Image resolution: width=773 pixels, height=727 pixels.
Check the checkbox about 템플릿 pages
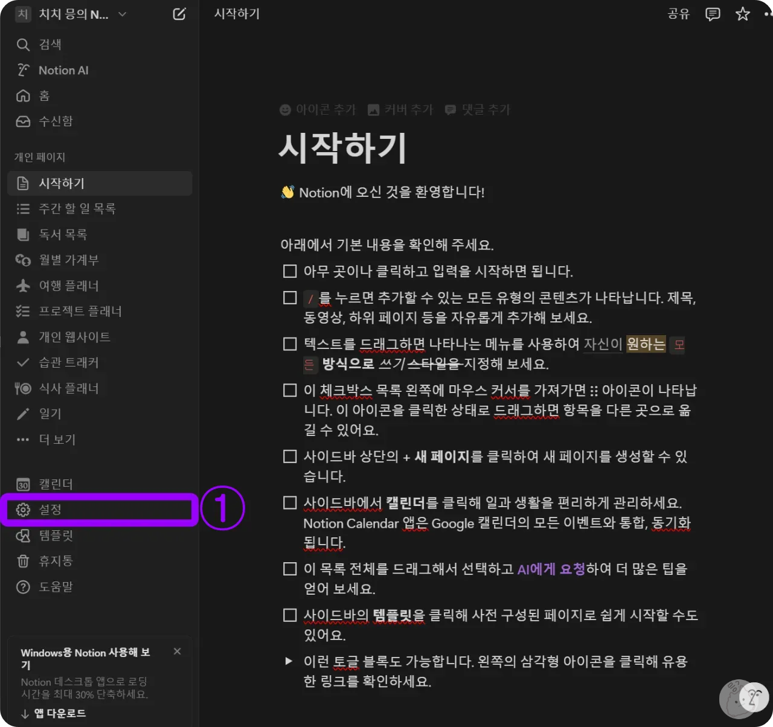tap(289, 615)
